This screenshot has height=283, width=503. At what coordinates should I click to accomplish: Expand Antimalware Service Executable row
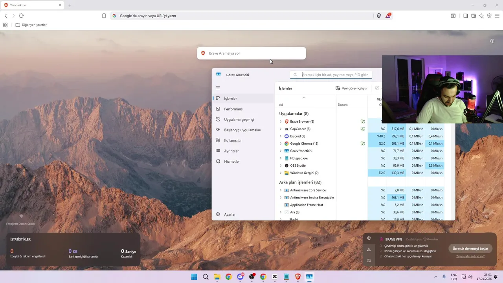[281, 197]
